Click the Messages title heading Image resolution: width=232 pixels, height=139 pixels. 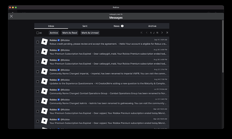click(116, 17)
